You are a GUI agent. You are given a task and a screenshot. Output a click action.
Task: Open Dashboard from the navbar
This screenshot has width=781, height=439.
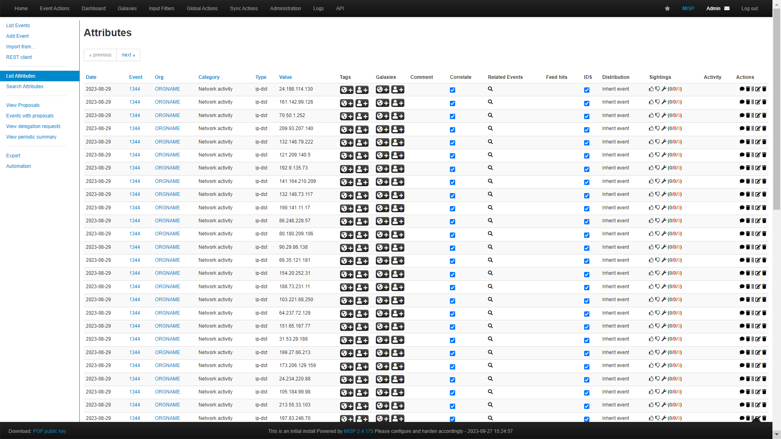(x=94, y=9)
